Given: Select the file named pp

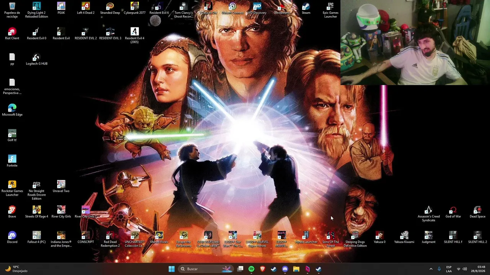Looking at the screenshot, I should [12, 59].
